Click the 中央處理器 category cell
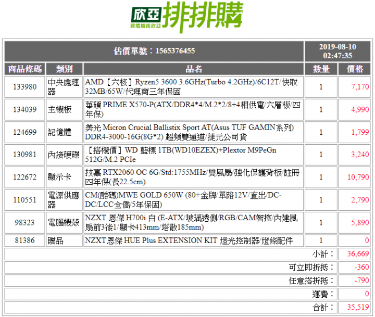This screenshot has width=375, height=317. (64, 87)
